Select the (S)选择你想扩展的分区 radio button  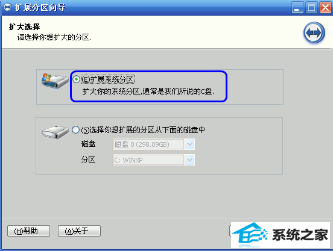(75, 129)
